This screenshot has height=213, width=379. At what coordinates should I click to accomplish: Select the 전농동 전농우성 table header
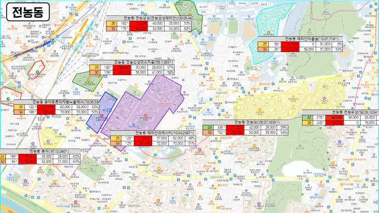(x=341, y=112)
